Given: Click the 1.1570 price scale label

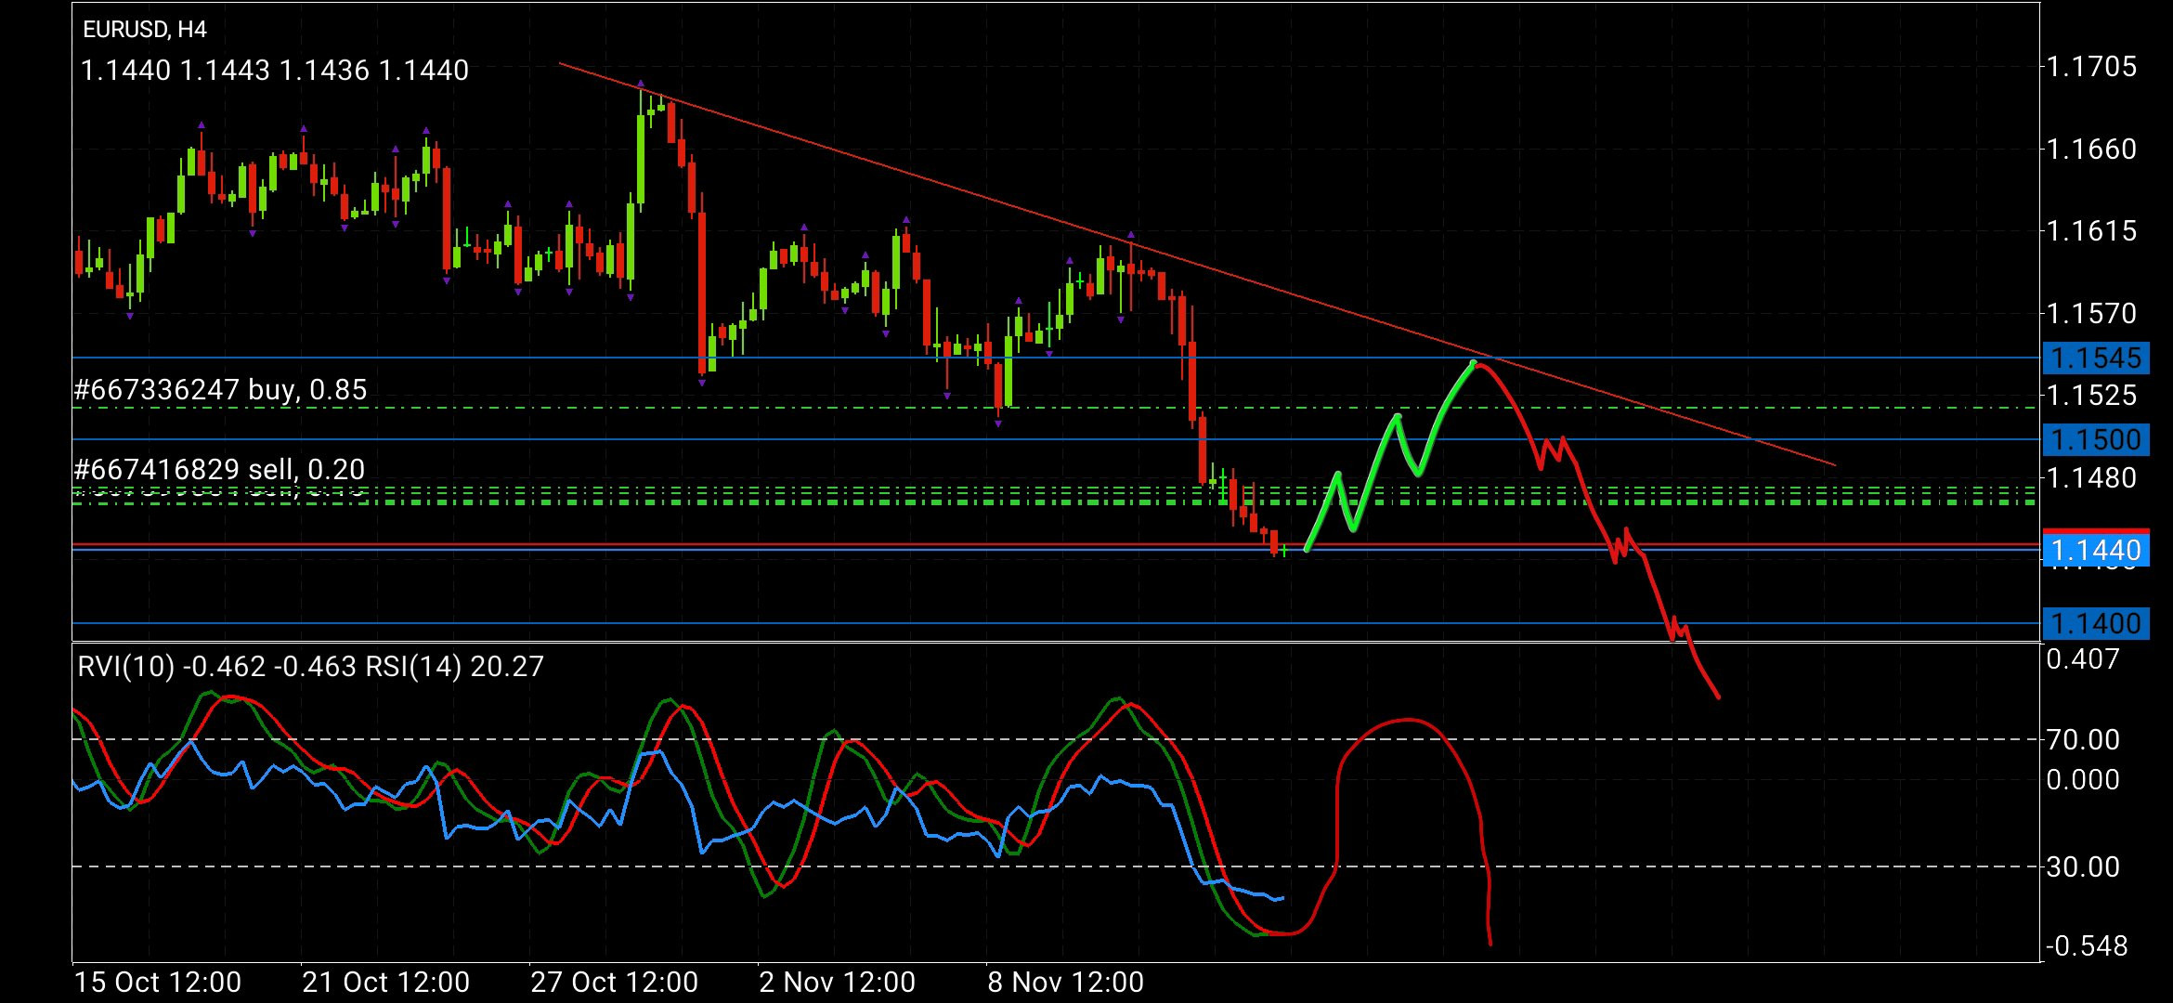Looking at the screenshot, I should coord(2091,313).
